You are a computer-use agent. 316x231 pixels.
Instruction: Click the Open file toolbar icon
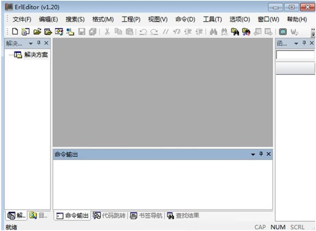tap(37, 32)
